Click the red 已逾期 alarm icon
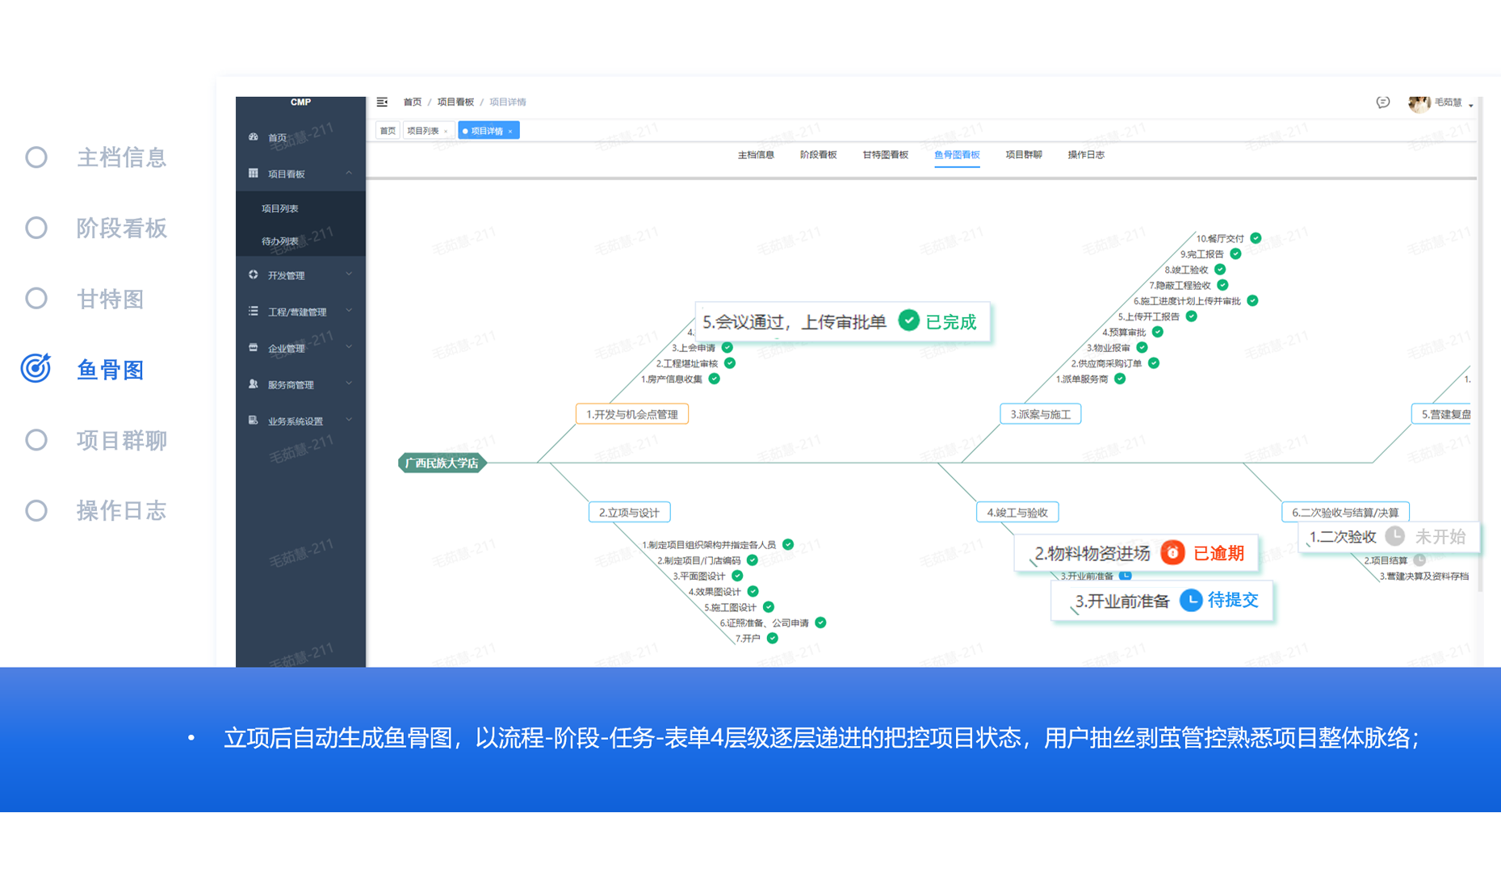This screenshot has width=1501, height=876. (1172, 553)
